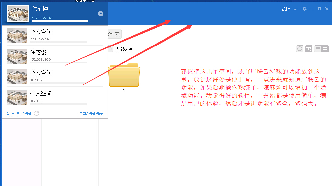This screenshot has height=186, width=332.
Task: Click the 全部文件 breadcrumb
Action: [x=124, y=49]
